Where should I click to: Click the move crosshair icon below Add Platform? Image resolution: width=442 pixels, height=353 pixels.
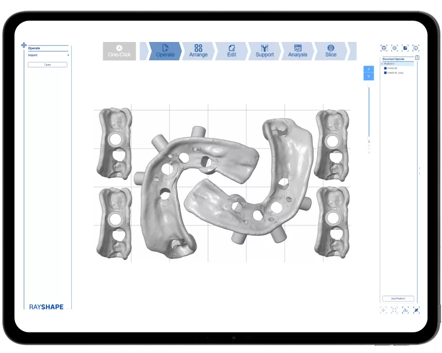coord(383,310)
